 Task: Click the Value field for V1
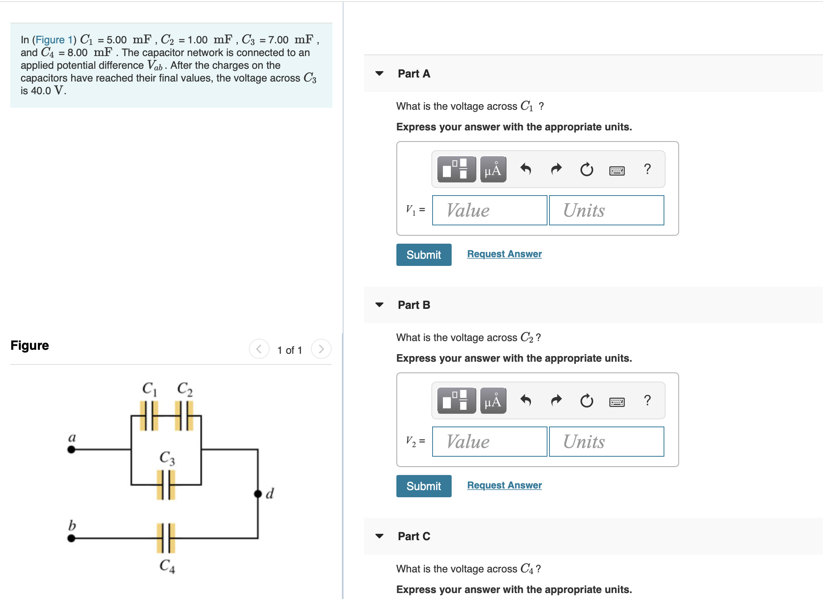(x=489, y=210)
